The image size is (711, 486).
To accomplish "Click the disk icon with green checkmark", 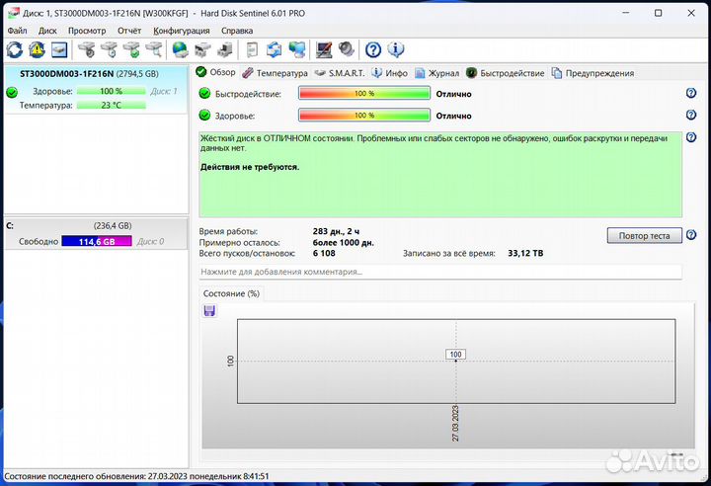I will pyautogui.click(x=132, y=49).
